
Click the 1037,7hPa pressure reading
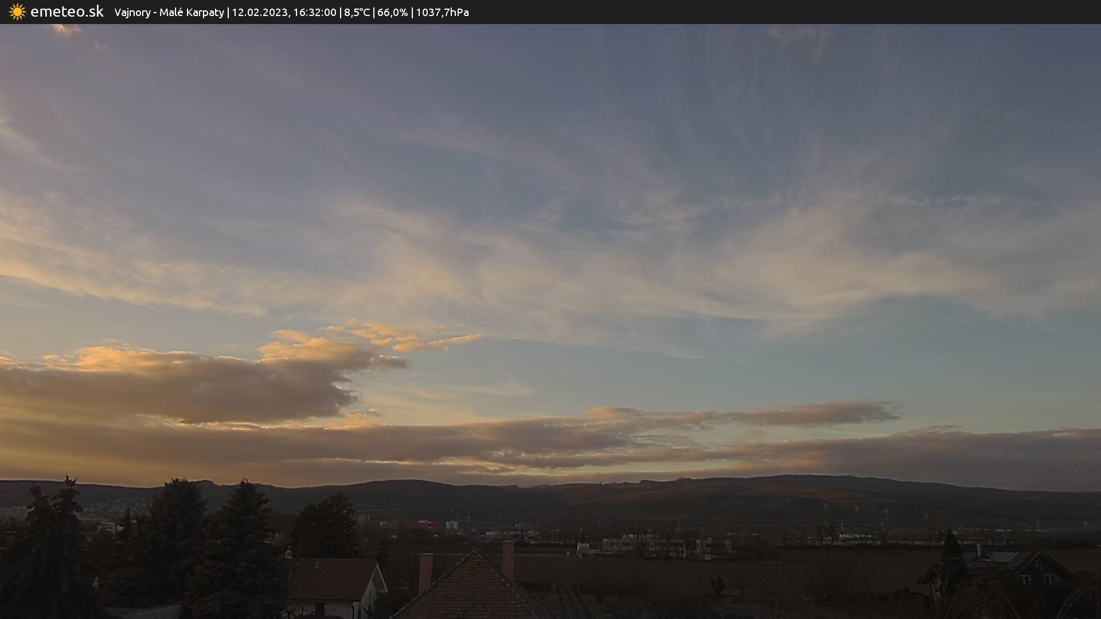(x=442, y=13)
